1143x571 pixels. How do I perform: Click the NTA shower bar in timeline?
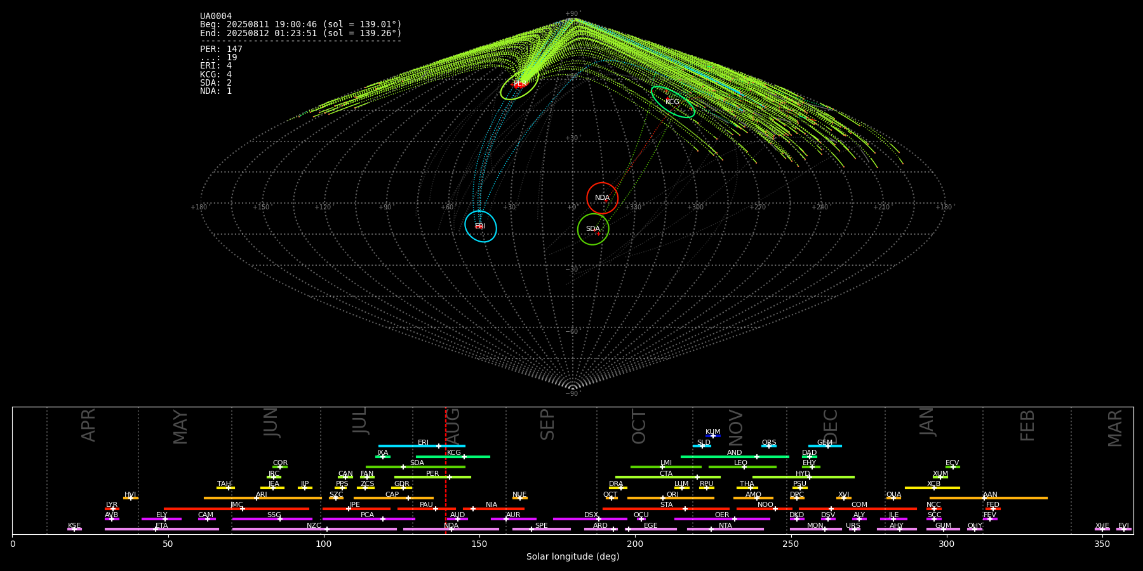[725, 529]
